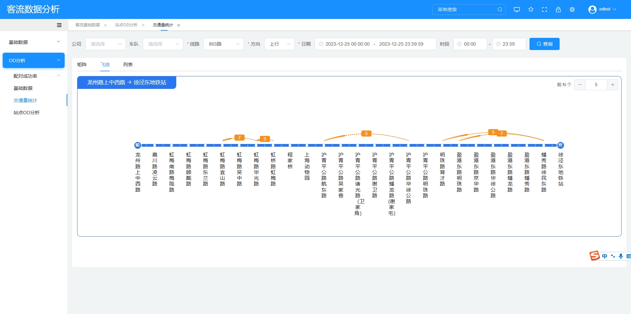Close the 客流基础数据 tab
Image resolution: width=631 pixels, height=314 pixels.
tap(105, 25)
